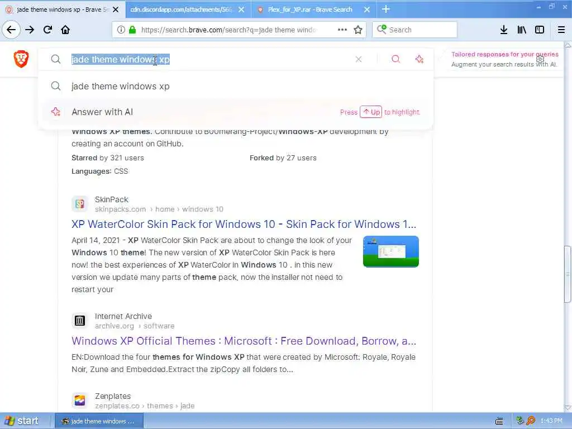Click the Tailored responses for your queries text
572x429 pixels.
505,54
